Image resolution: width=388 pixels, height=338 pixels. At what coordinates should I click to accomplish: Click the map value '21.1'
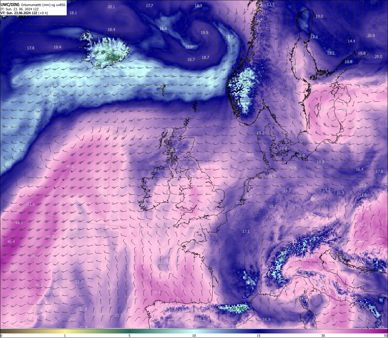pos(119,315)
